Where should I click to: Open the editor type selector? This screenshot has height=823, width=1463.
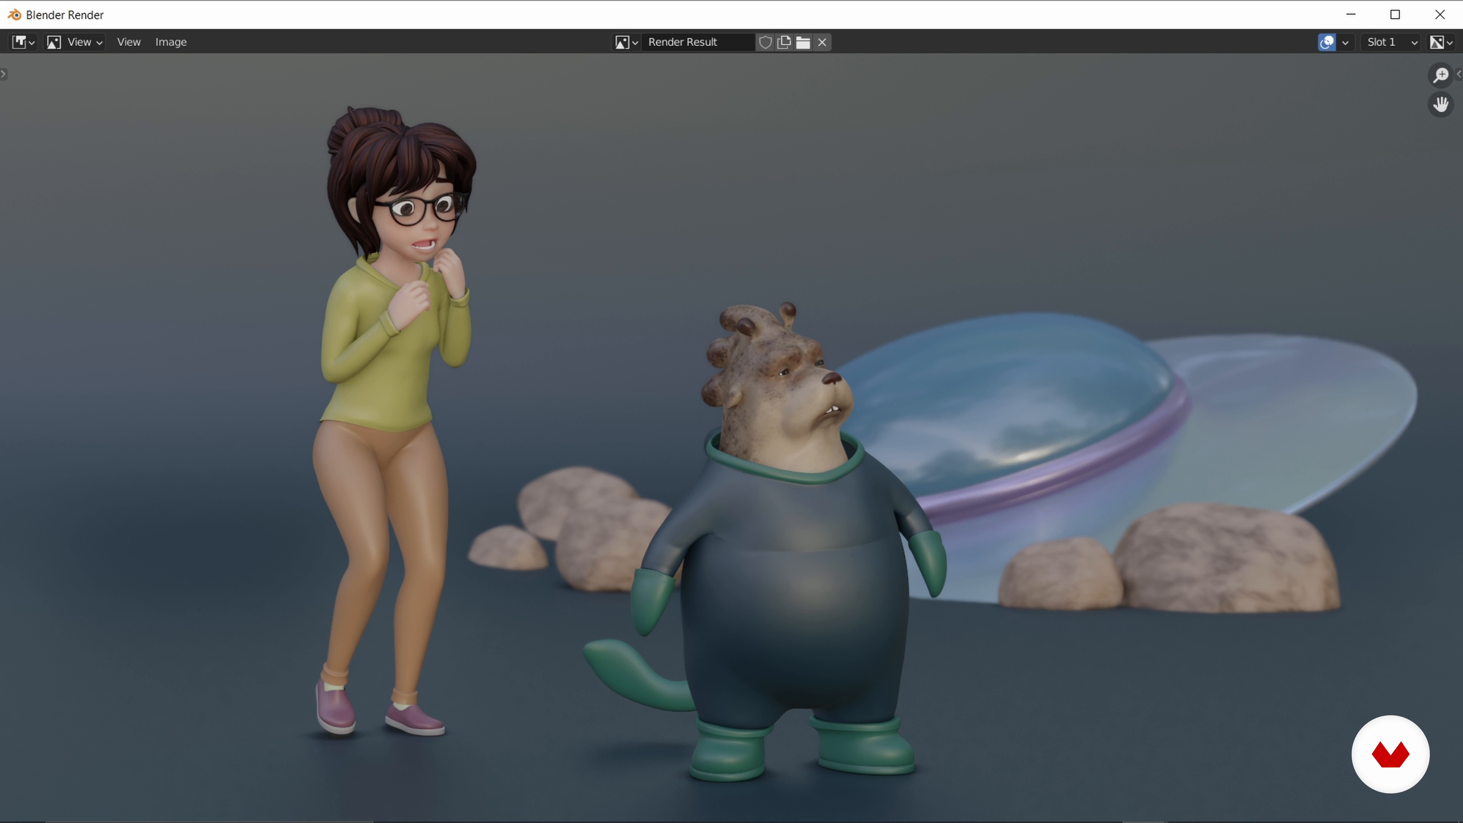coord(23,42)
